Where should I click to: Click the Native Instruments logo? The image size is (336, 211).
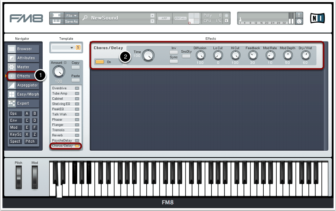(x=317, y=18)
